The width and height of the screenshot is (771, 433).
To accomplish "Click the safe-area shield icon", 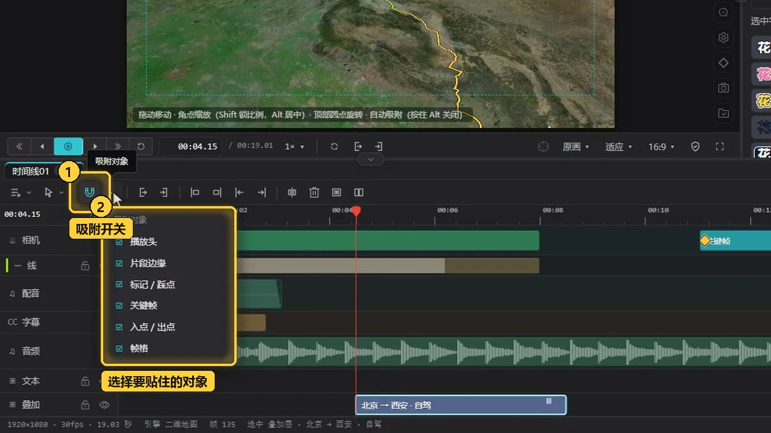I will [696, 146].
